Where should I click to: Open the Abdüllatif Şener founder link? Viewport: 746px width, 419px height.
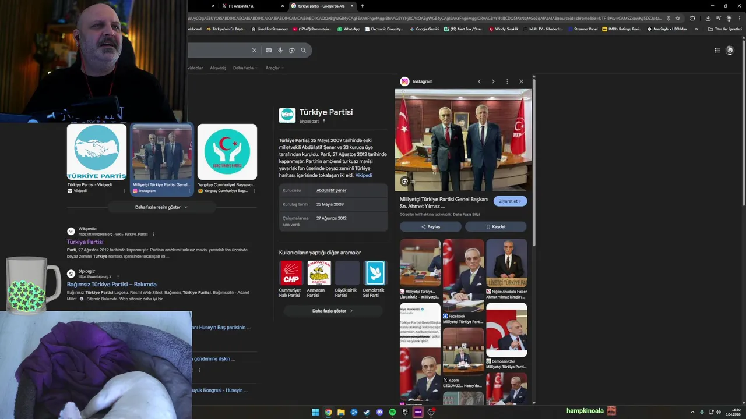331,190
